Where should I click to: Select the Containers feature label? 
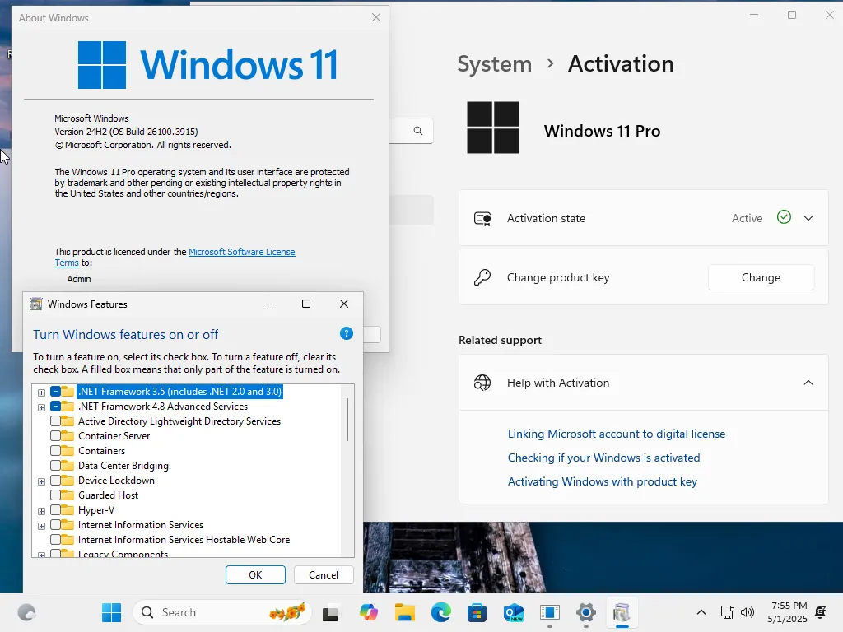click(101, 450)
